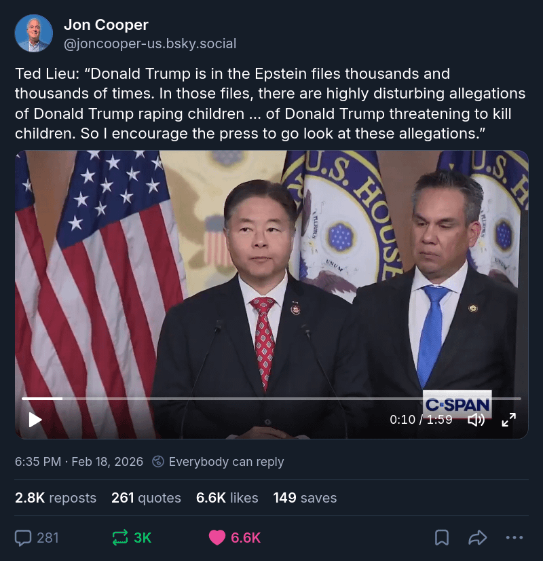Open the 149 saves count
The width and height of the screenshot is (543, 561).
click(305, 498)
